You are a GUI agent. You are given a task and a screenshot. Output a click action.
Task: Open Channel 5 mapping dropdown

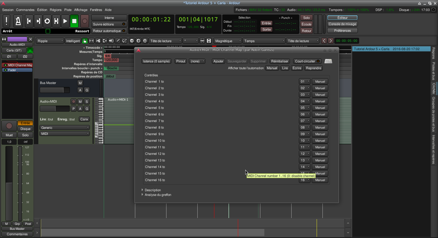click(x=304, y=108)
